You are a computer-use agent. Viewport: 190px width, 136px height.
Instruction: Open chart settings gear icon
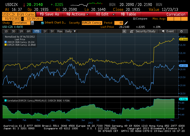coord(181,31)
